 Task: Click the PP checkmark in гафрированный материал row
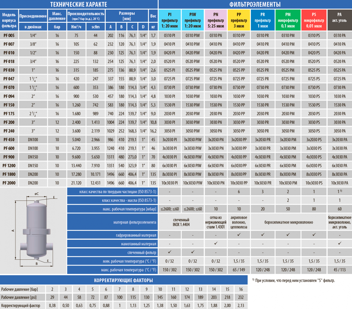click(238, 235)
